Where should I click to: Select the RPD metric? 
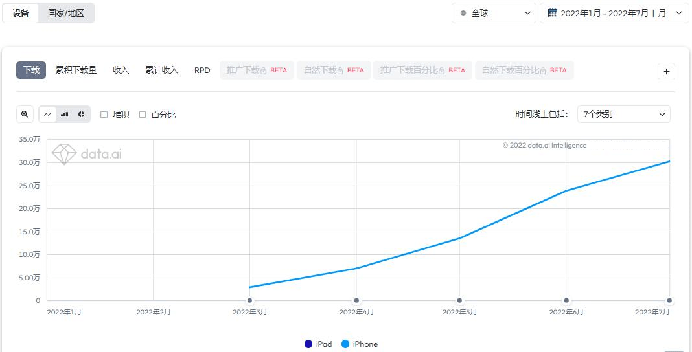(x=202, y=70)
